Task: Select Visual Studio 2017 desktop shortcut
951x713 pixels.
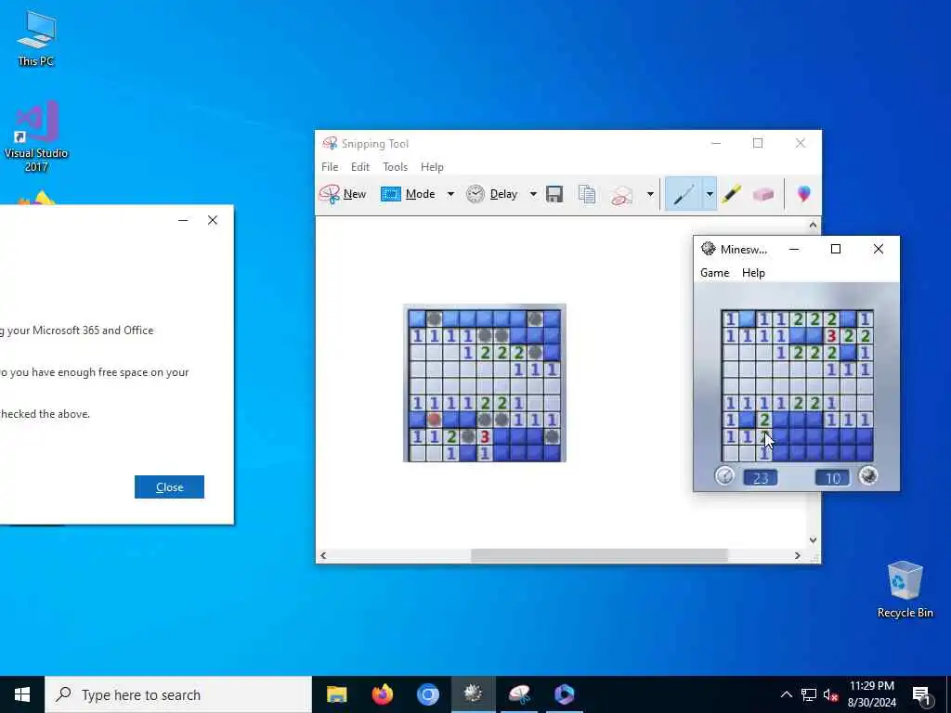Action: pos(36,136)
